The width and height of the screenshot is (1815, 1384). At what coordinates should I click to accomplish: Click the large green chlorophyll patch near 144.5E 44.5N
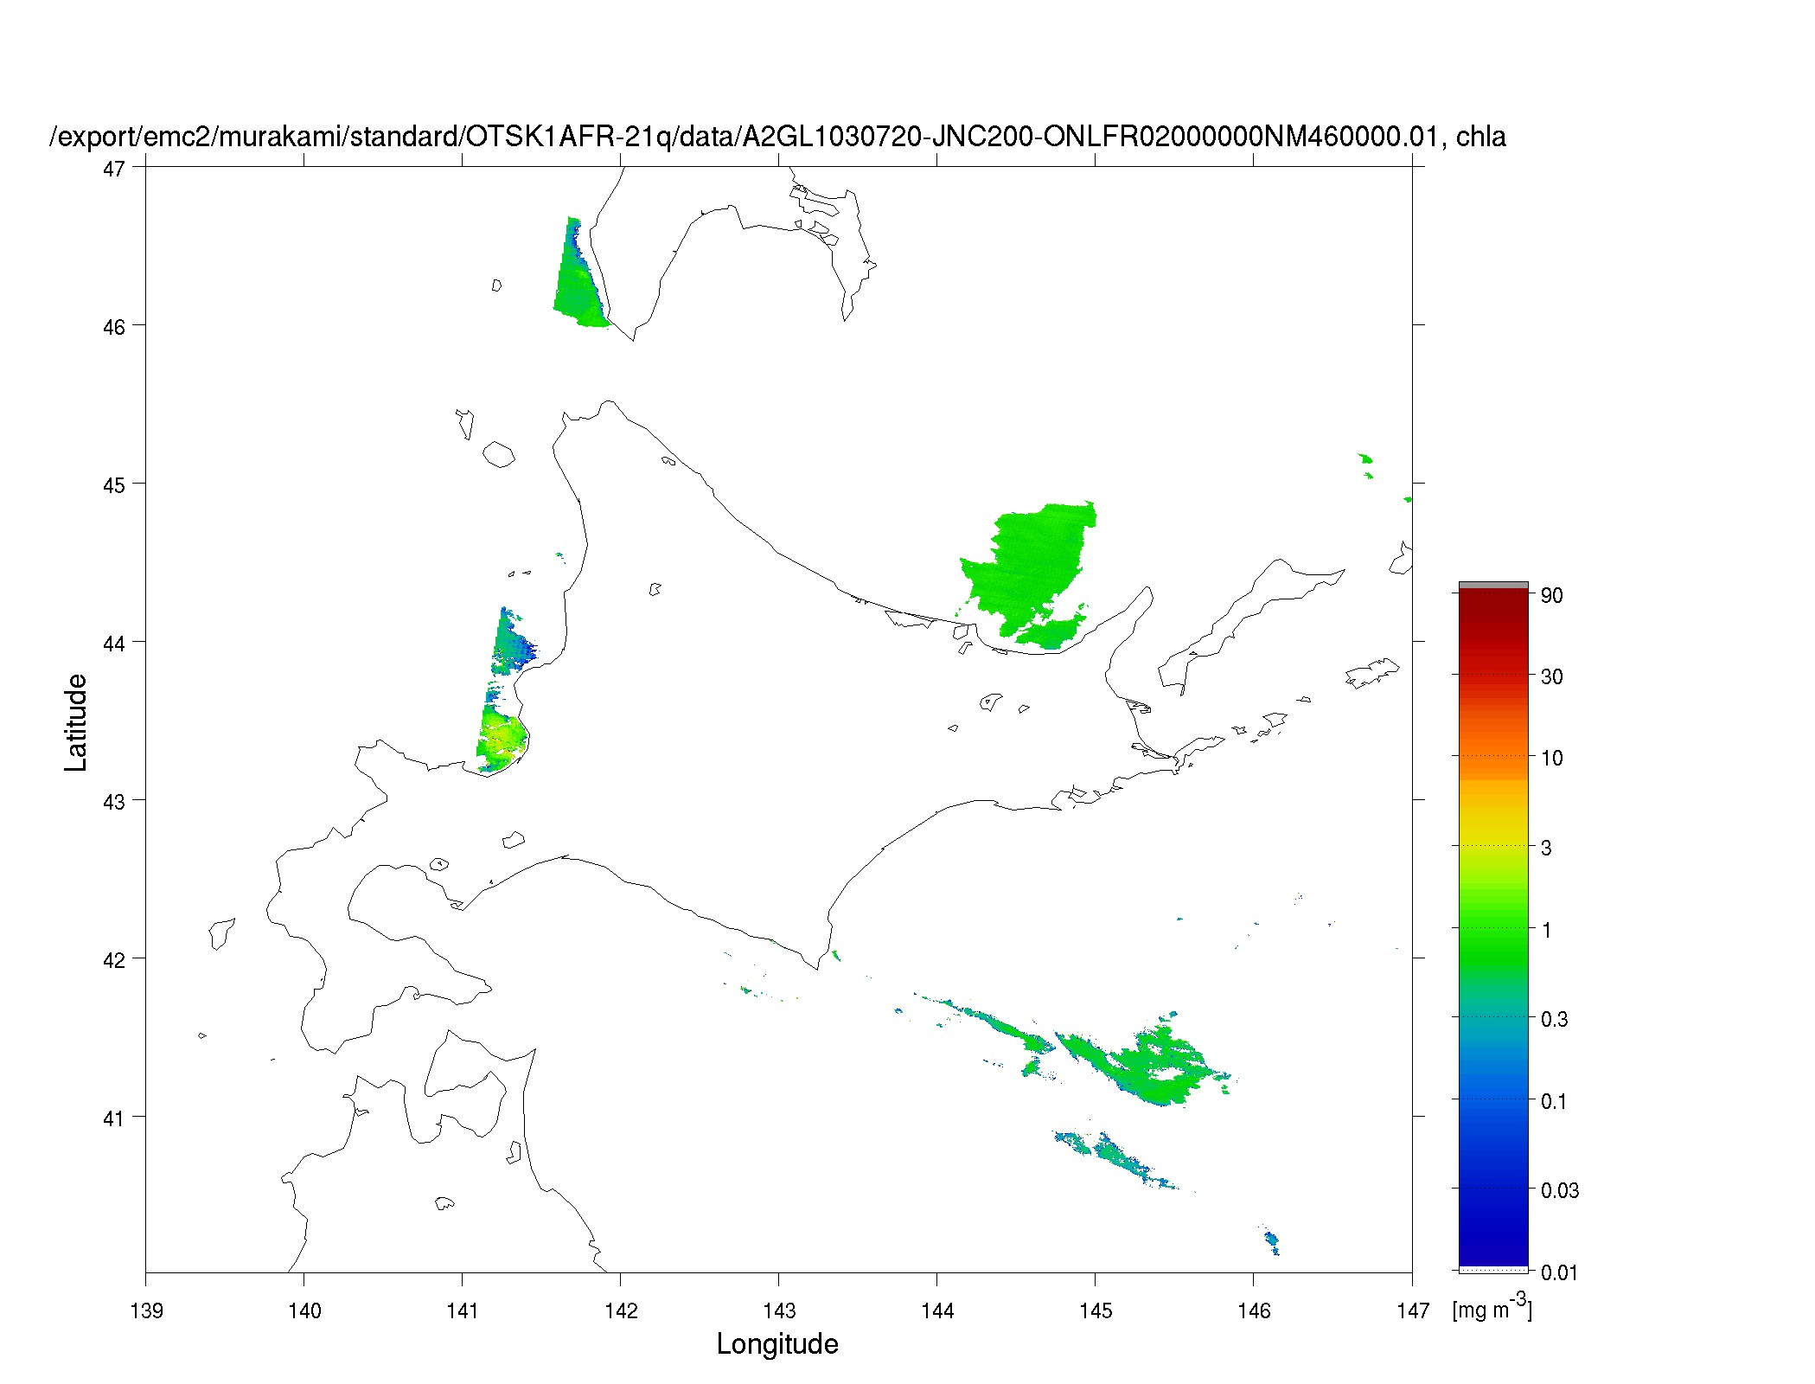point(1029,571)
